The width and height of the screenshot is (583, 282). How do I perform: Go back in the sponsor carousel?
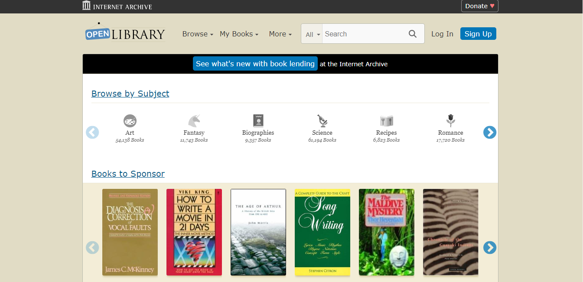coord(92,247)
